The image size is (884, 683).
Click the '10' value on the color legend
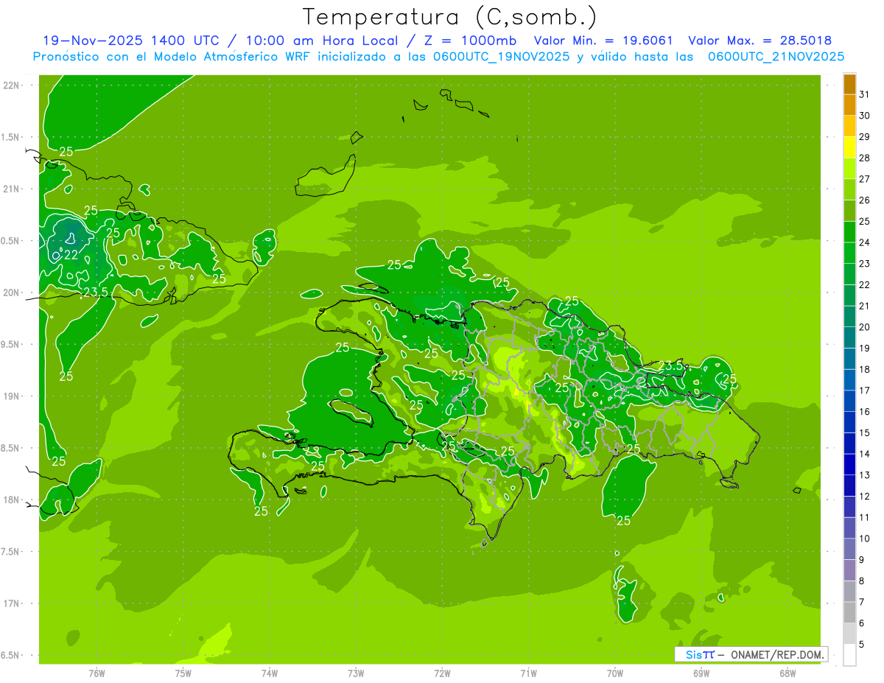click(864, 539)
